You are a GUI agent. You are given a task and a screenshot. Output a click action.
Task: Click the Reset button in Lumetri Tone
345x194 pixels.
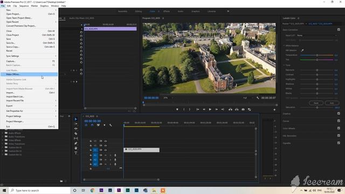click(316, 103)
